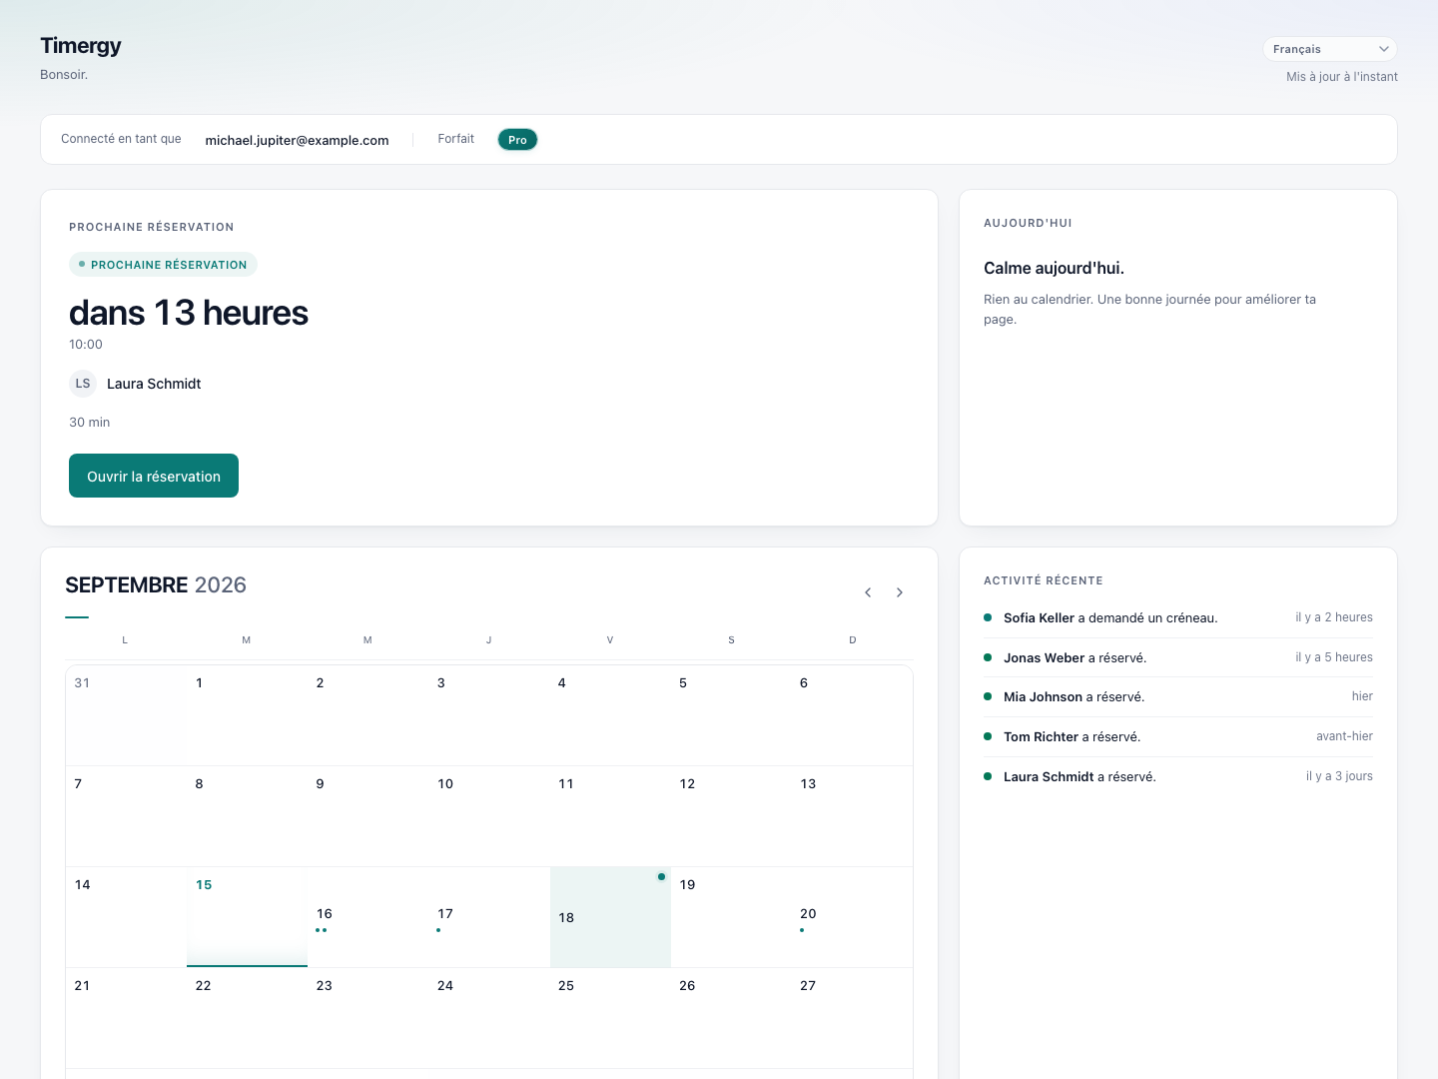Click the 30 min duration text
This screenshot has width=1438, height=1079.
[x=90, y=423]
